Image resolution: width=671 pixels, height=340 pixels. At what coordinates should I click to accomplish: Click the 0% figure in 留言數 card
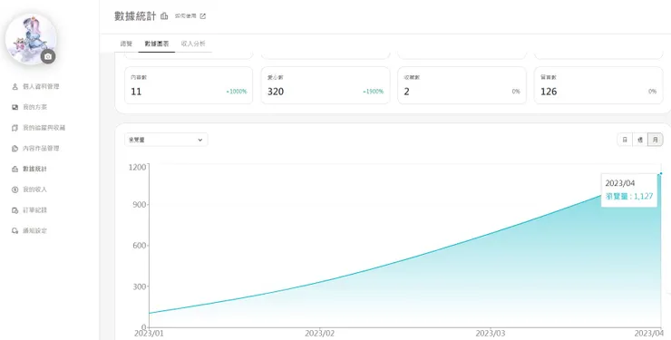click(653, 92)
